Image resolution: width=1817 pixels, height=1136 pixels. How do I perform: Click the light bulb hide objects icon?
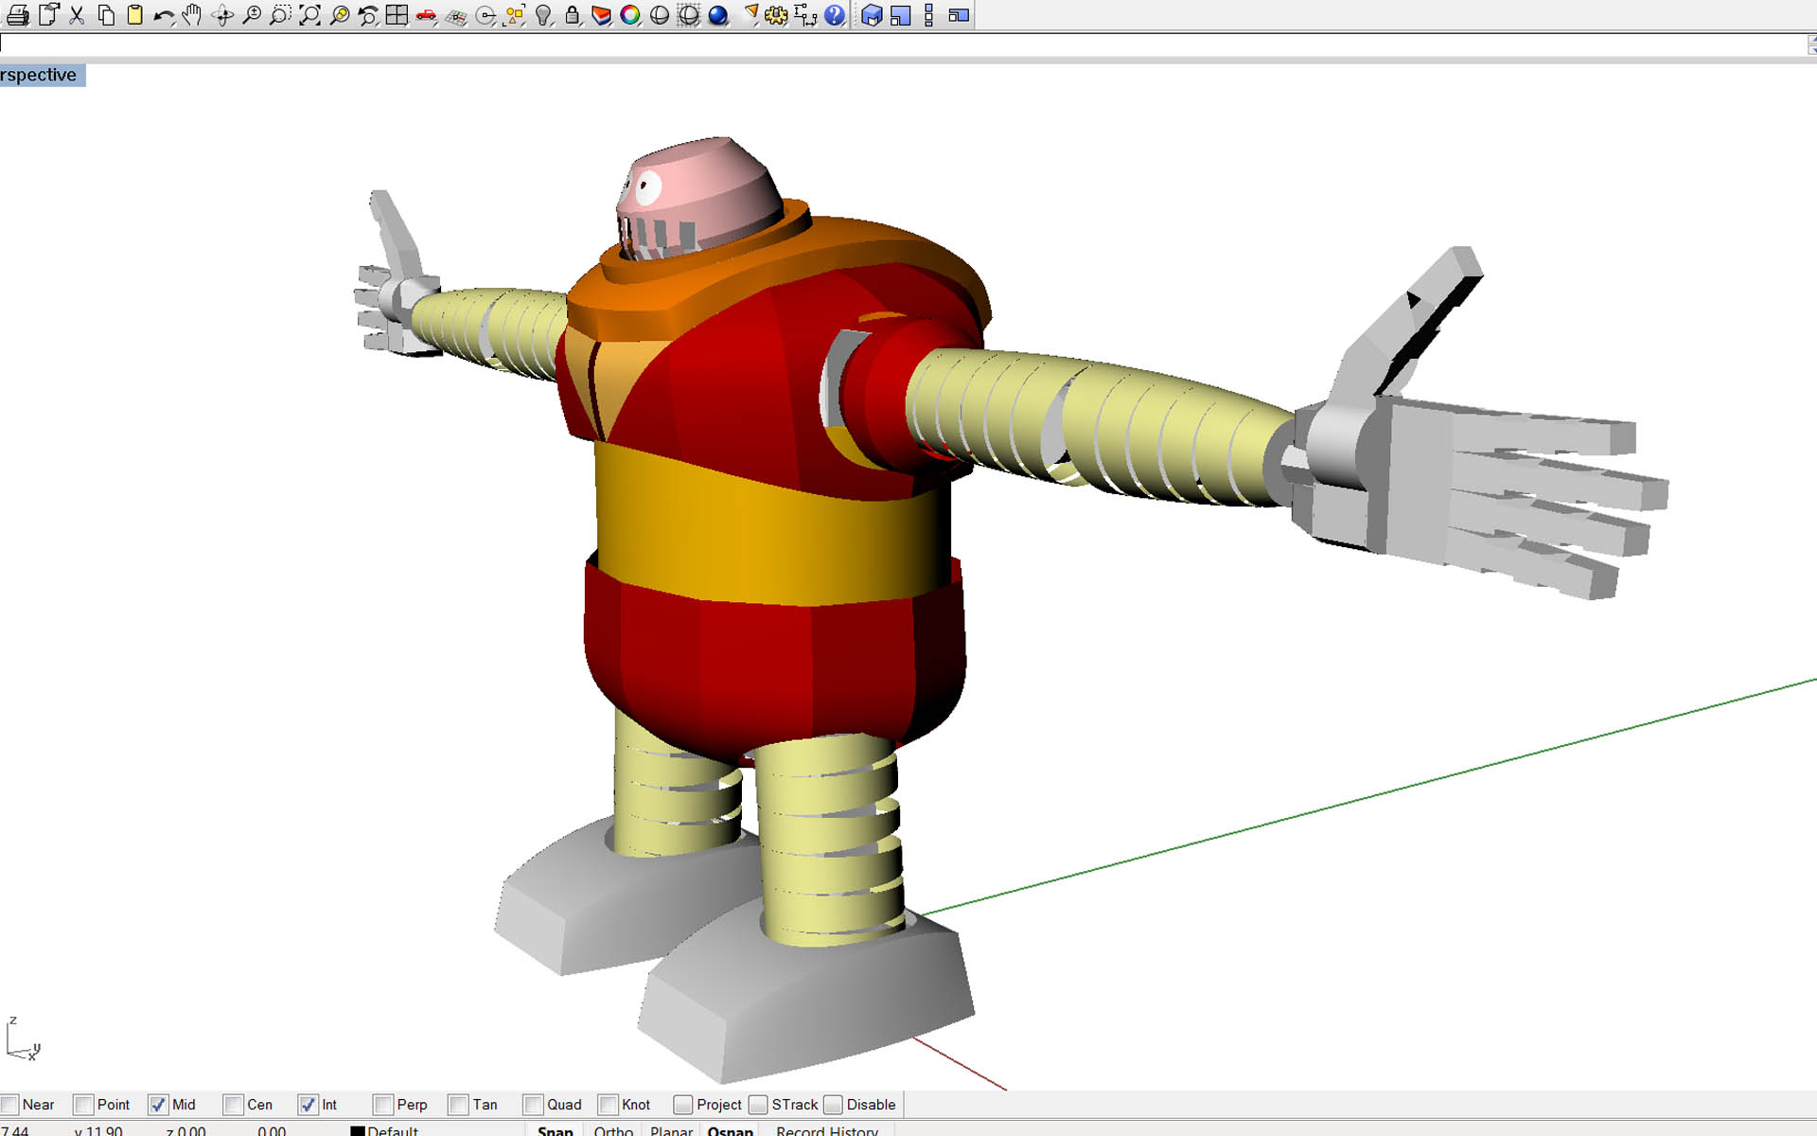pos(543,15)
